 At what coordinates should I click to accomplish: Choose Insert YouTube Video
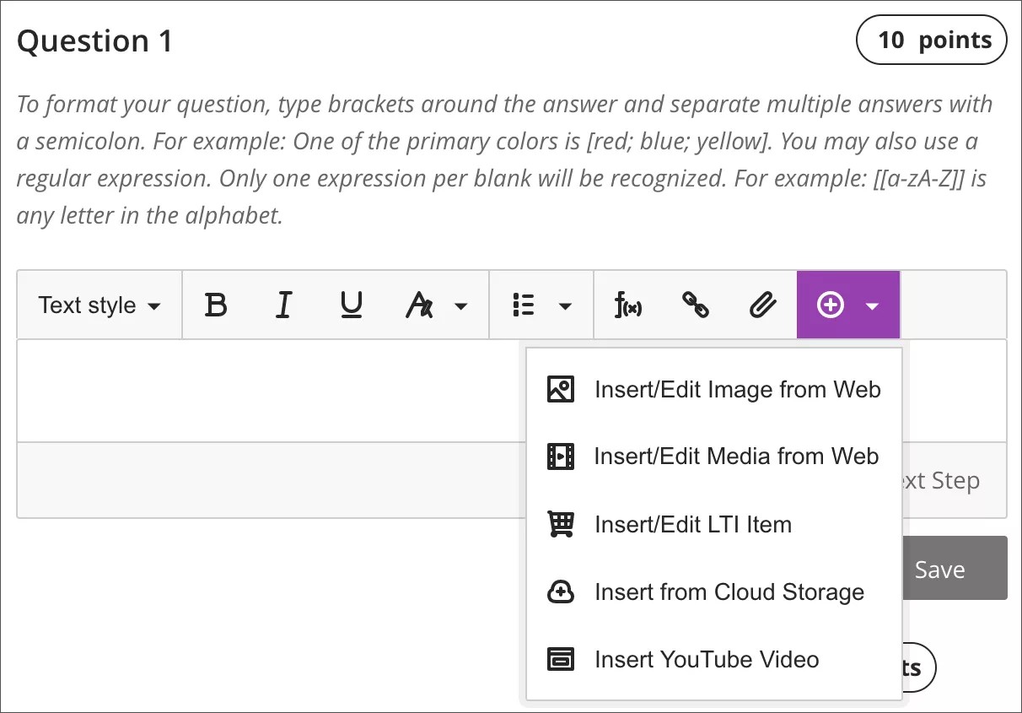tap(705, 659)
